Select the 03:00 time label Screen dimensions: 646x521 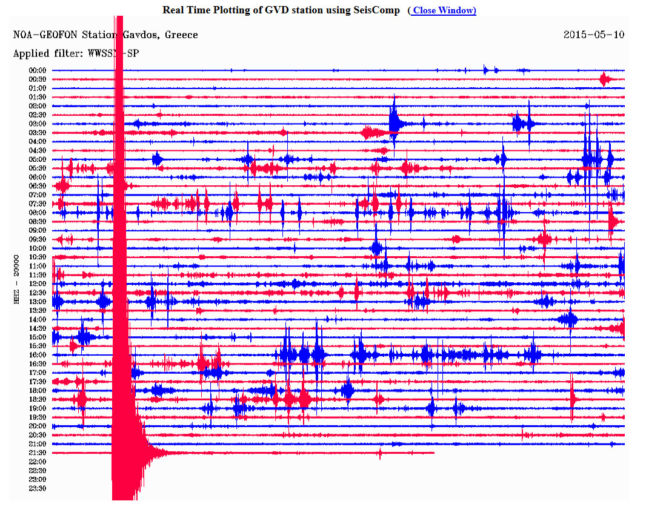click(x=38, y=124)
